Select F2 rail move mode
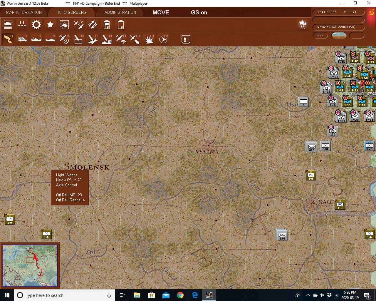The height and width of the screenshot is (301, 376). click(22, 39)
